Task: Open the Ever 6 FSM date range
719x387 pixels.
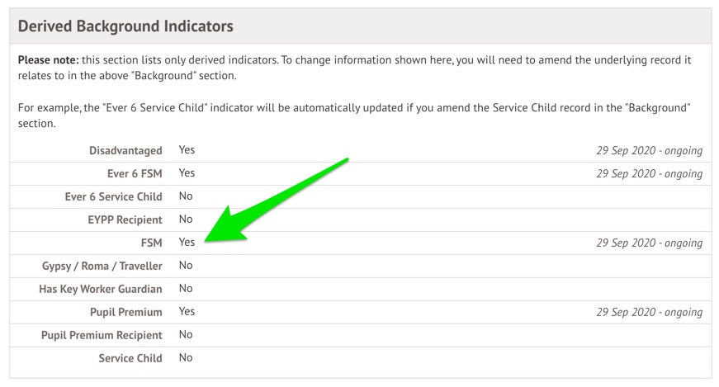Action: point(649,174)
